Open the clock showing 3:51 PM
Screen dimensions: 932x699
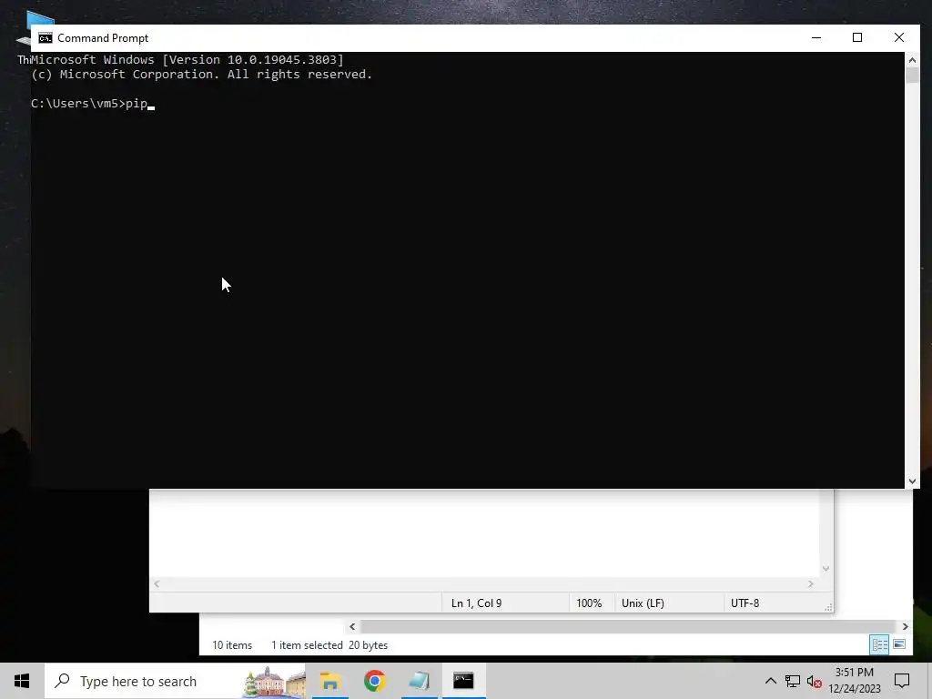click(x=854, y=681)
